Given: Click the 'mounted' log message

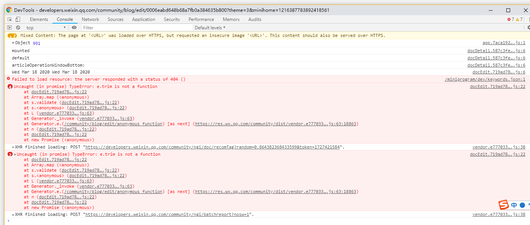Looking at the screenshot, I should 21,51.
